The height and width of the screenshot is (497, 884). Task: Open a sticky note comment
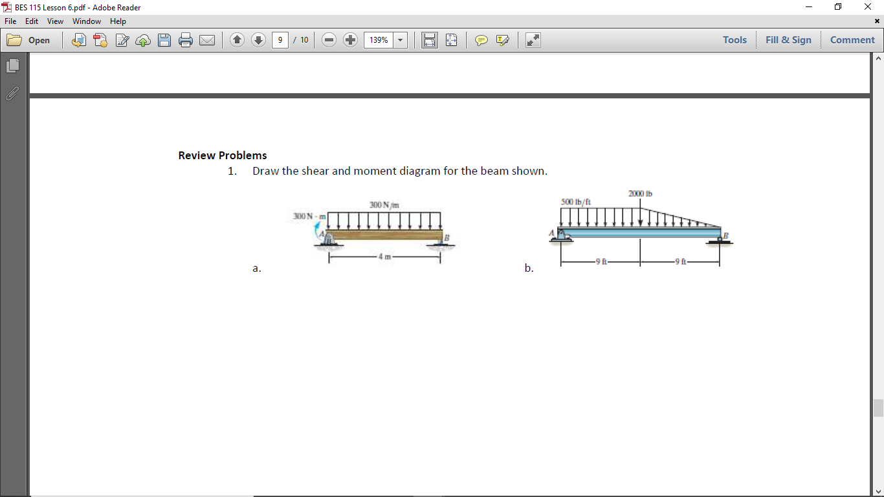point(481,40)
